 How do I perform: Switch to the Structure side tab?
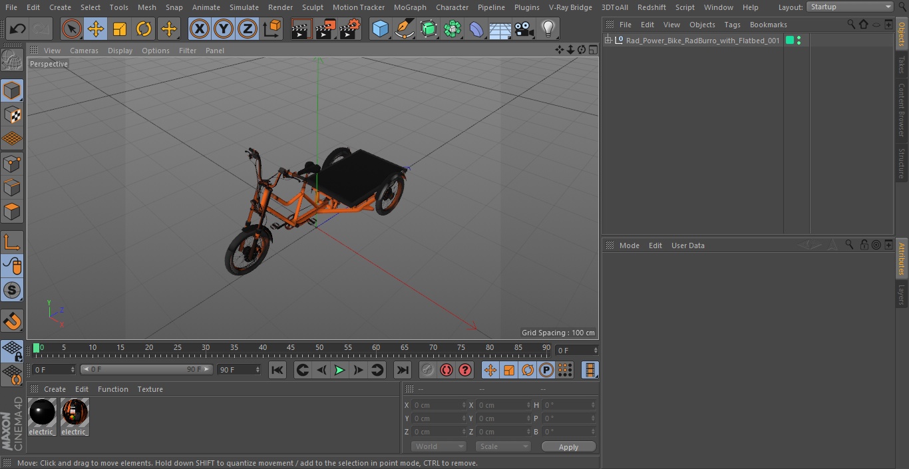902,164
